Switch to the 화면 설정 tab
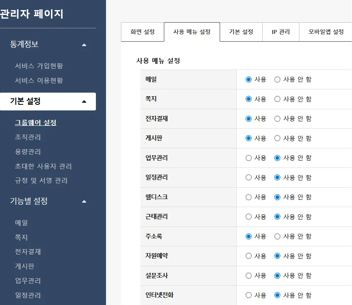Screen dimensions: 352x305 [x=142, y=32]
